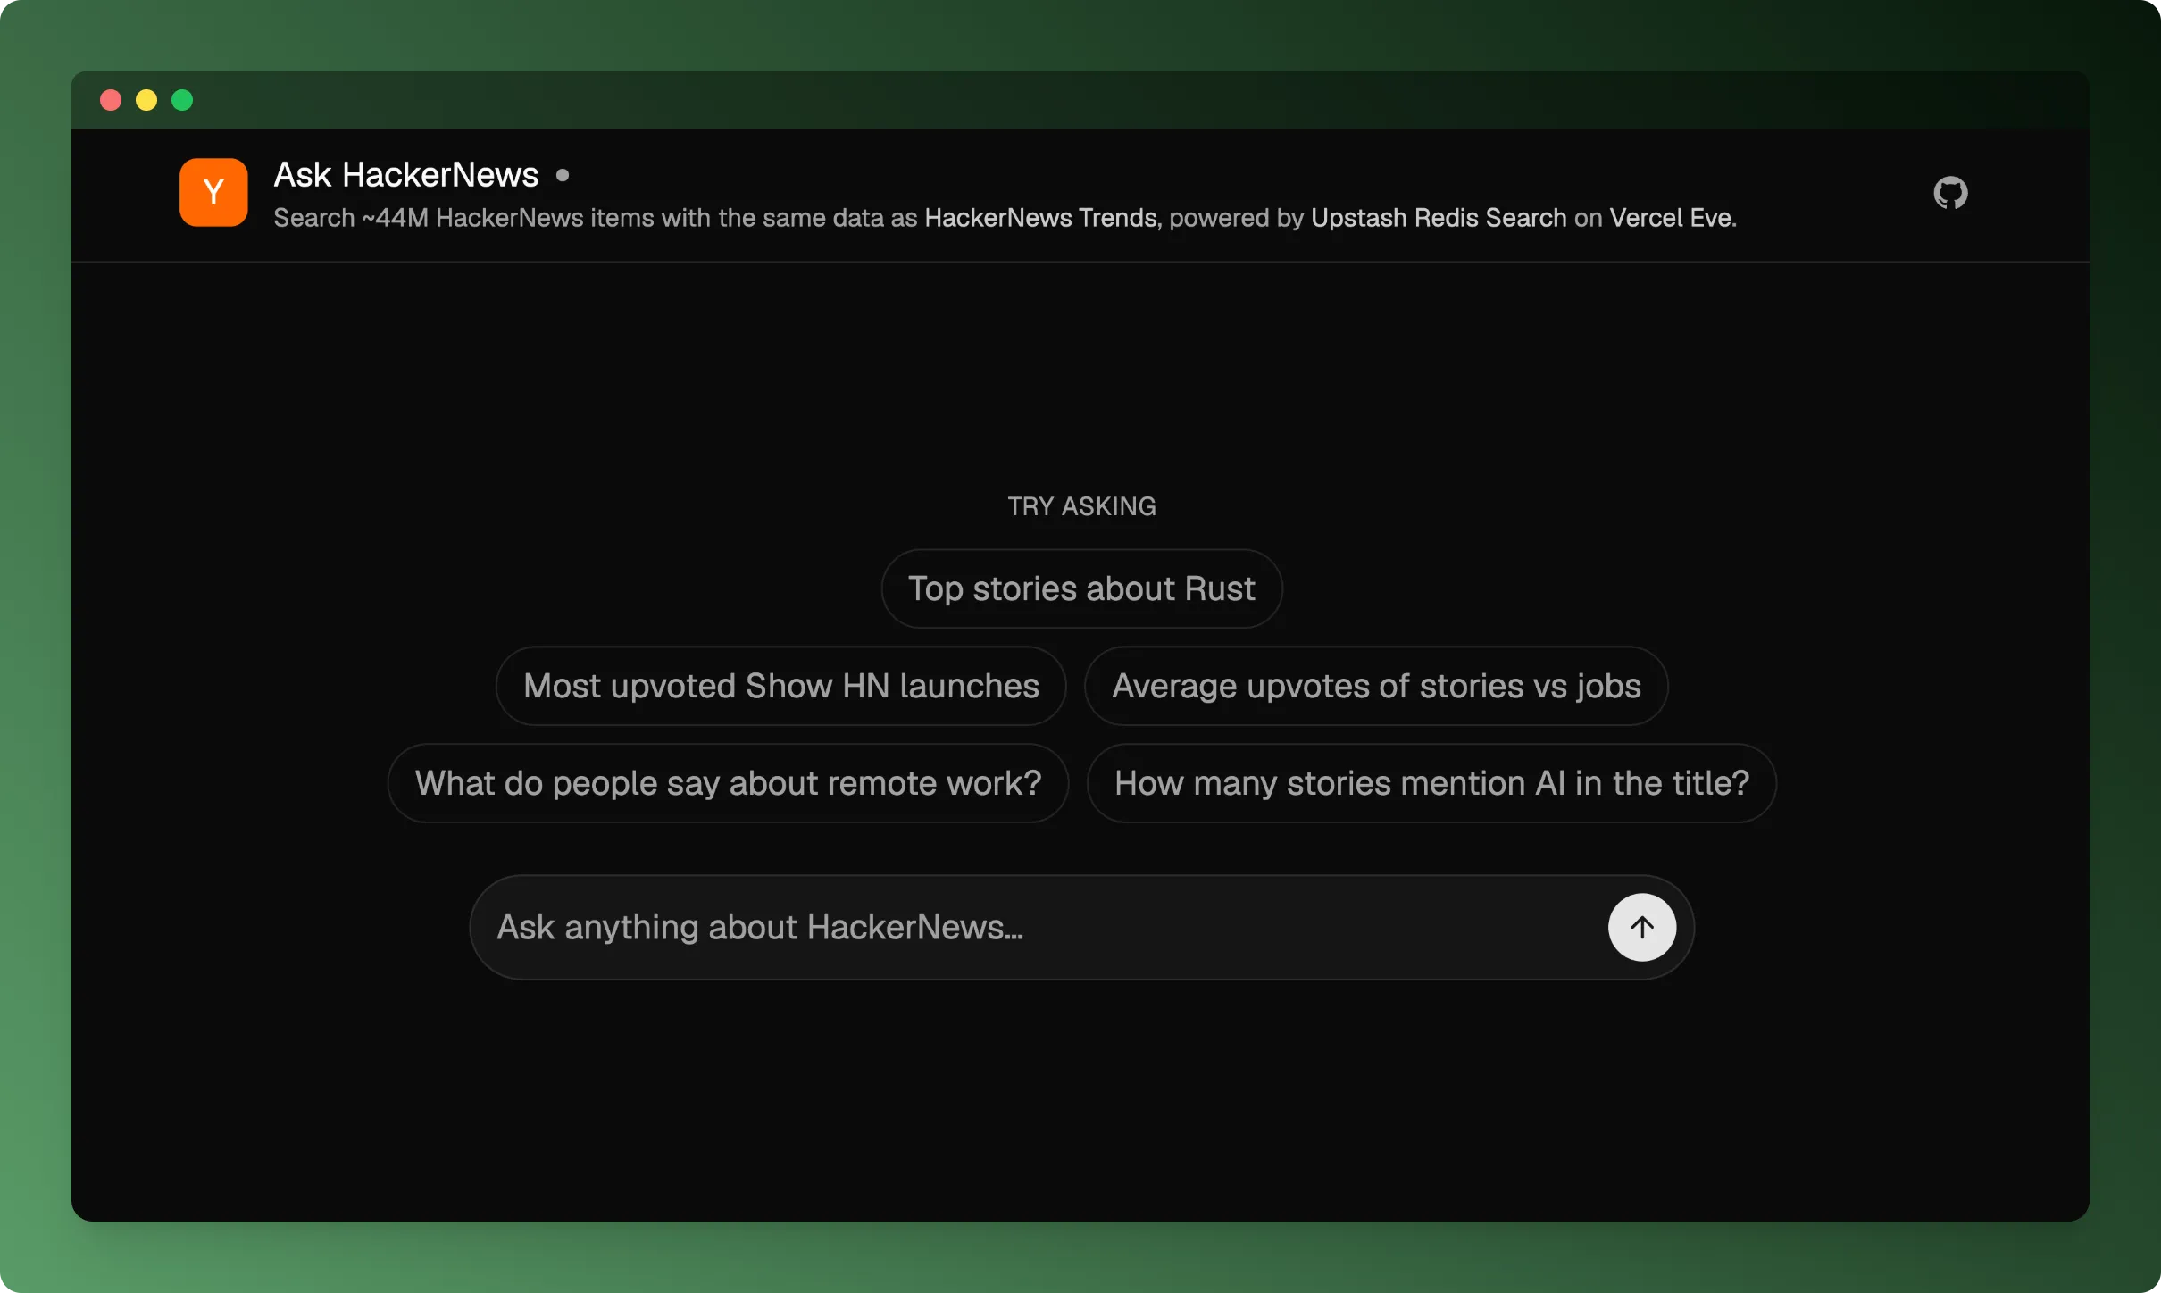
Task: Submit question with the up-arrow send button
Action: pos(1641,927)
